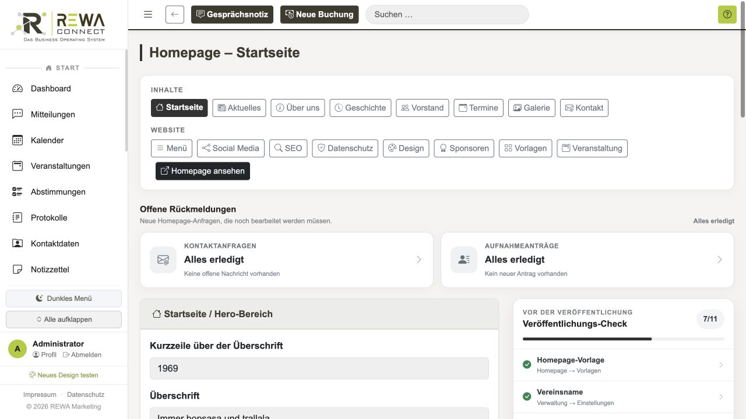Screen dimensions: 746x419
Task: Open Kontaktanfragen card chevron
Action: tap(418, 260)
